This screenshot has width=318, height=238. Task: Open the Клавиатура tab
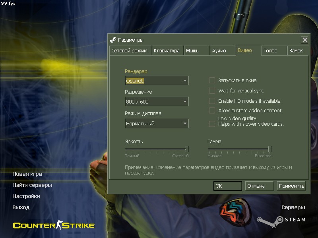pyautogui.click(x=167, y=51)
